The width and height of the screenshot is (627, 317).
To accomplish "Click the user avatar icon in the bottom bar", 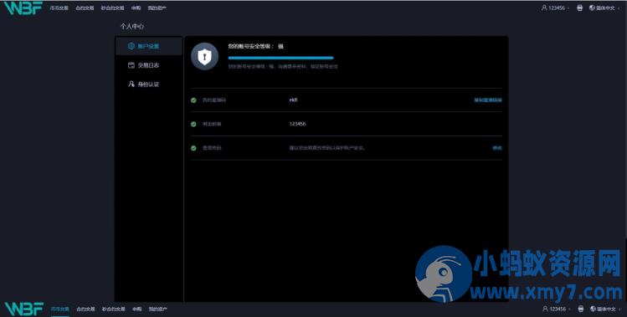I will [545, 309].
